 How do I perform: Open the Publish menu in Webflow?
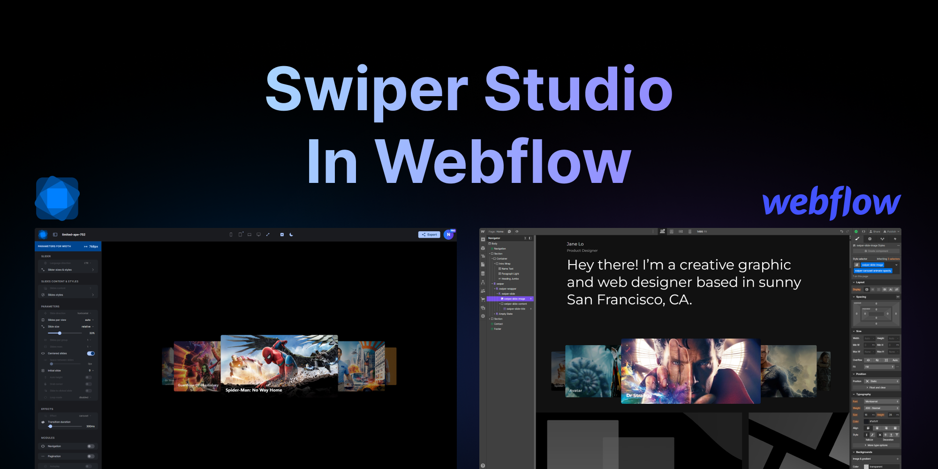pos(892,232)
